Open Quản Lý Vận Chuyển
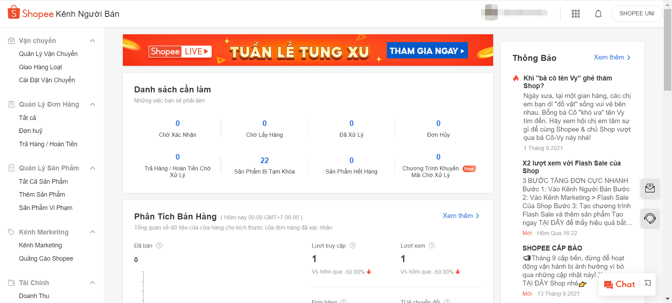The height and width of the screenshot is (303, 672). click(x=48, y=54)
